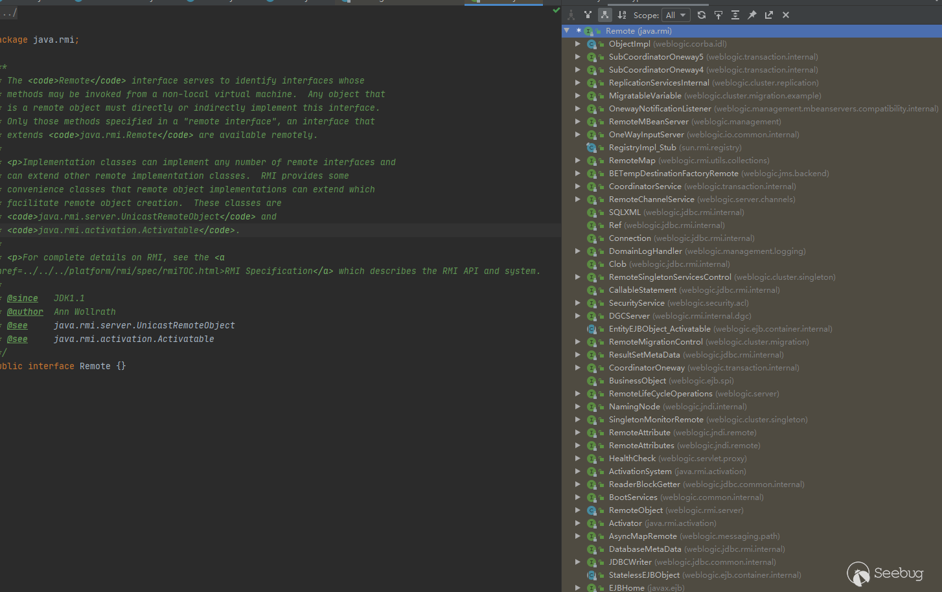Screen dimensions: 942x592
Task: Export hierarchy using the export arrow icon
Action: [x=769, y=15]
